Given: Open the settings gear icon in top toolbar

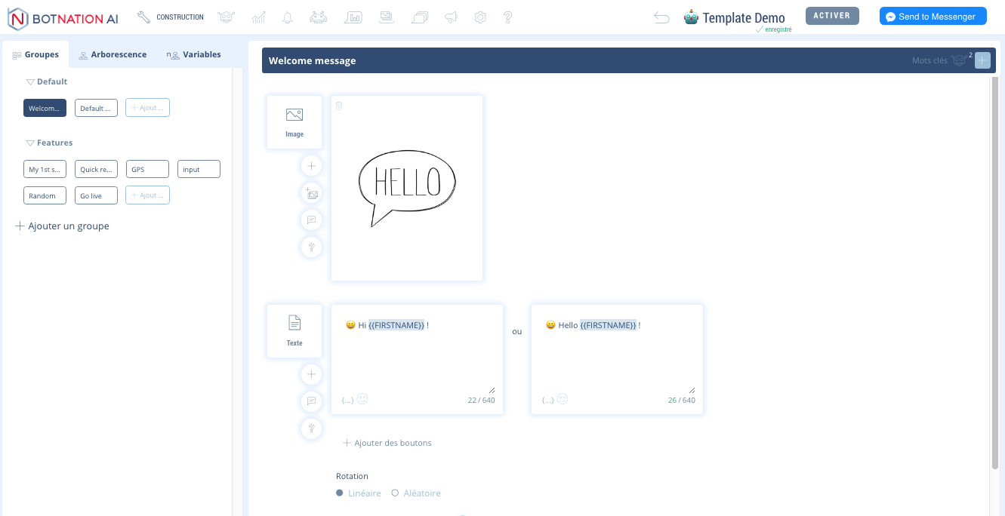Looking at the screenshot, I should 480,17.
